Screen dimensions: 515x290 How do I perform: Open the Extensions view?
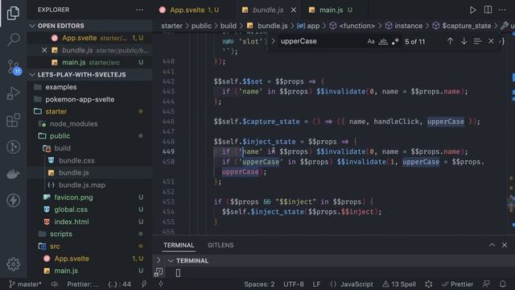[13, 120]
